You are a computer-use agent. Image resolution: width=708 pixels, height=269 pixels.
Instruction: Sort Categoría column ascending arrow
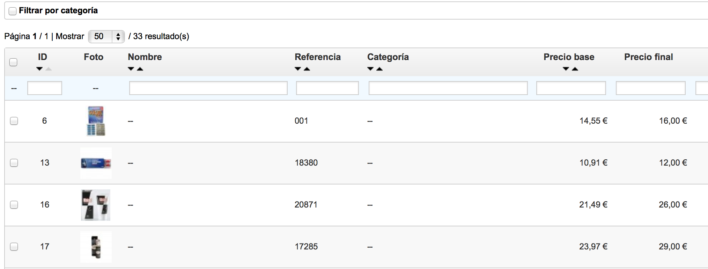(x=379, y=69)
